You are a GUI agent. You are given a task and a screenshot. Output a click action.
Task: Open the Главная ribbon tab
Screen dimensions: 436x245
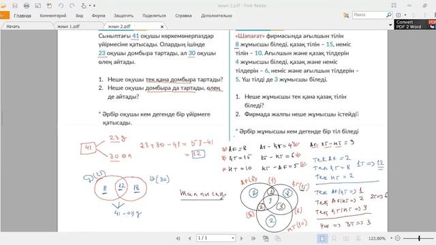(x=22, y=16)
